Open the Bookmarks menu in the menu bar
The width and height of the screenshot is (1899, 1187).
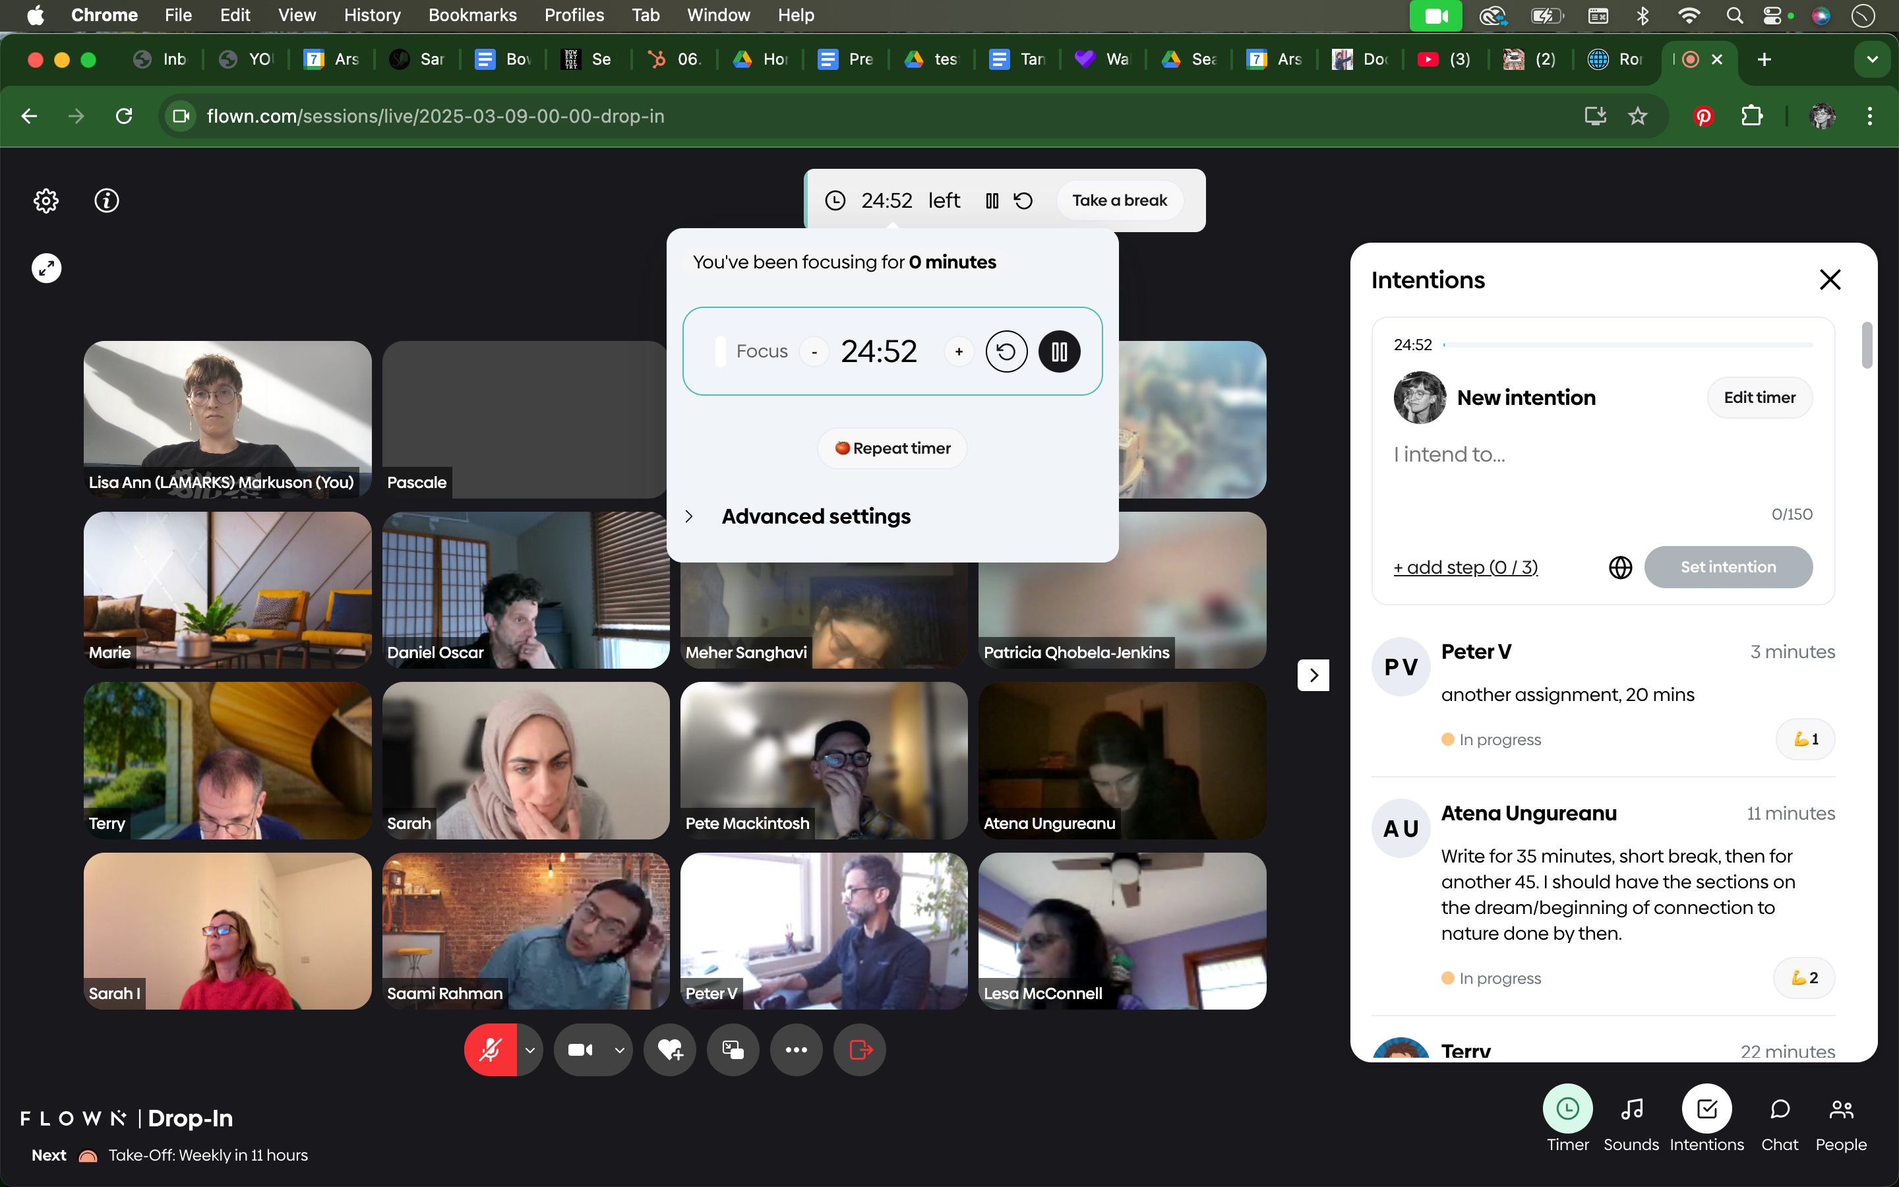471,15
